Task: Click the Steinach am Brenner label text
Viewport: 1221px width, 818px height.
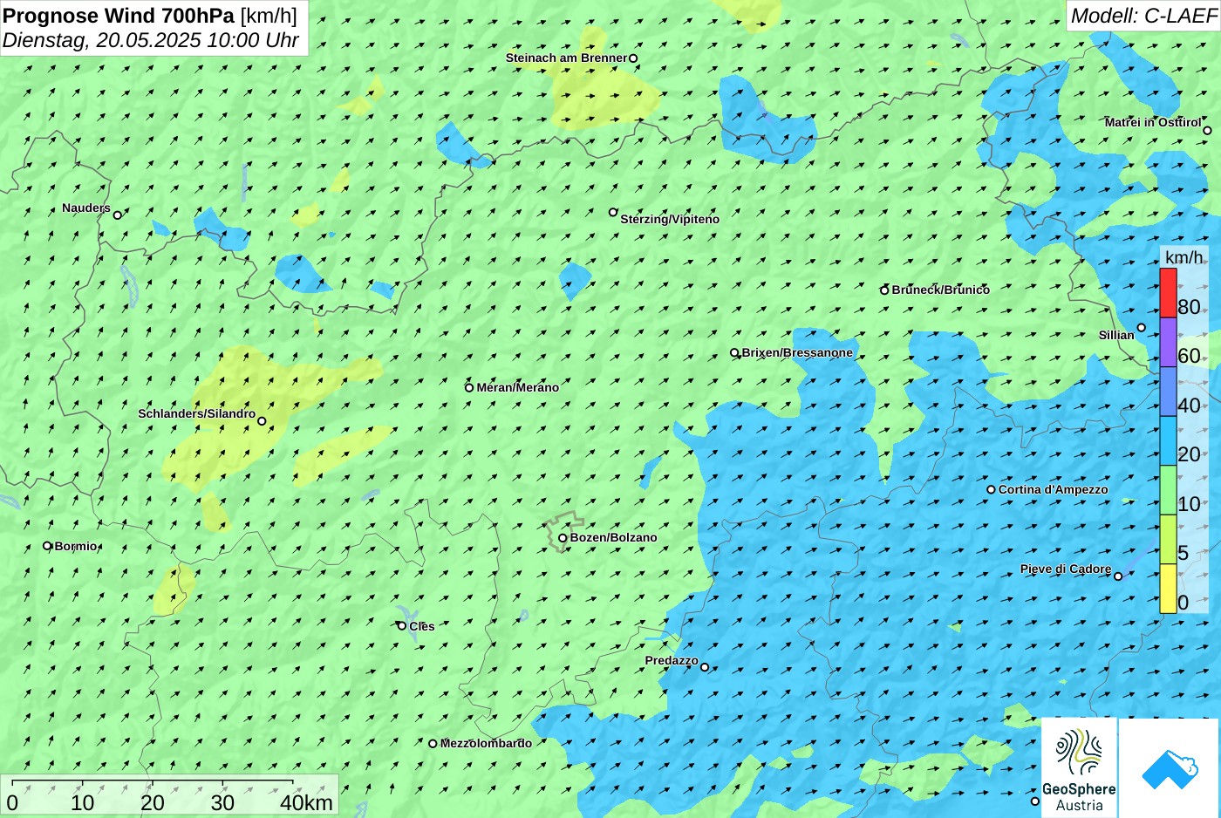Action: [x=566, y=58]
